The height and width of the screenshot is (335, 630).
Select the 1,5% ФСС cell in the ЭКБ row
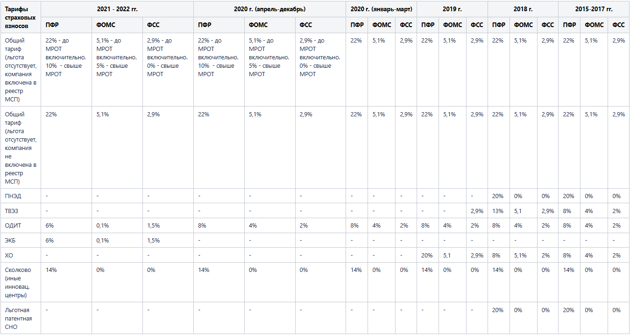pyautogui.click(x=153, y=241)
